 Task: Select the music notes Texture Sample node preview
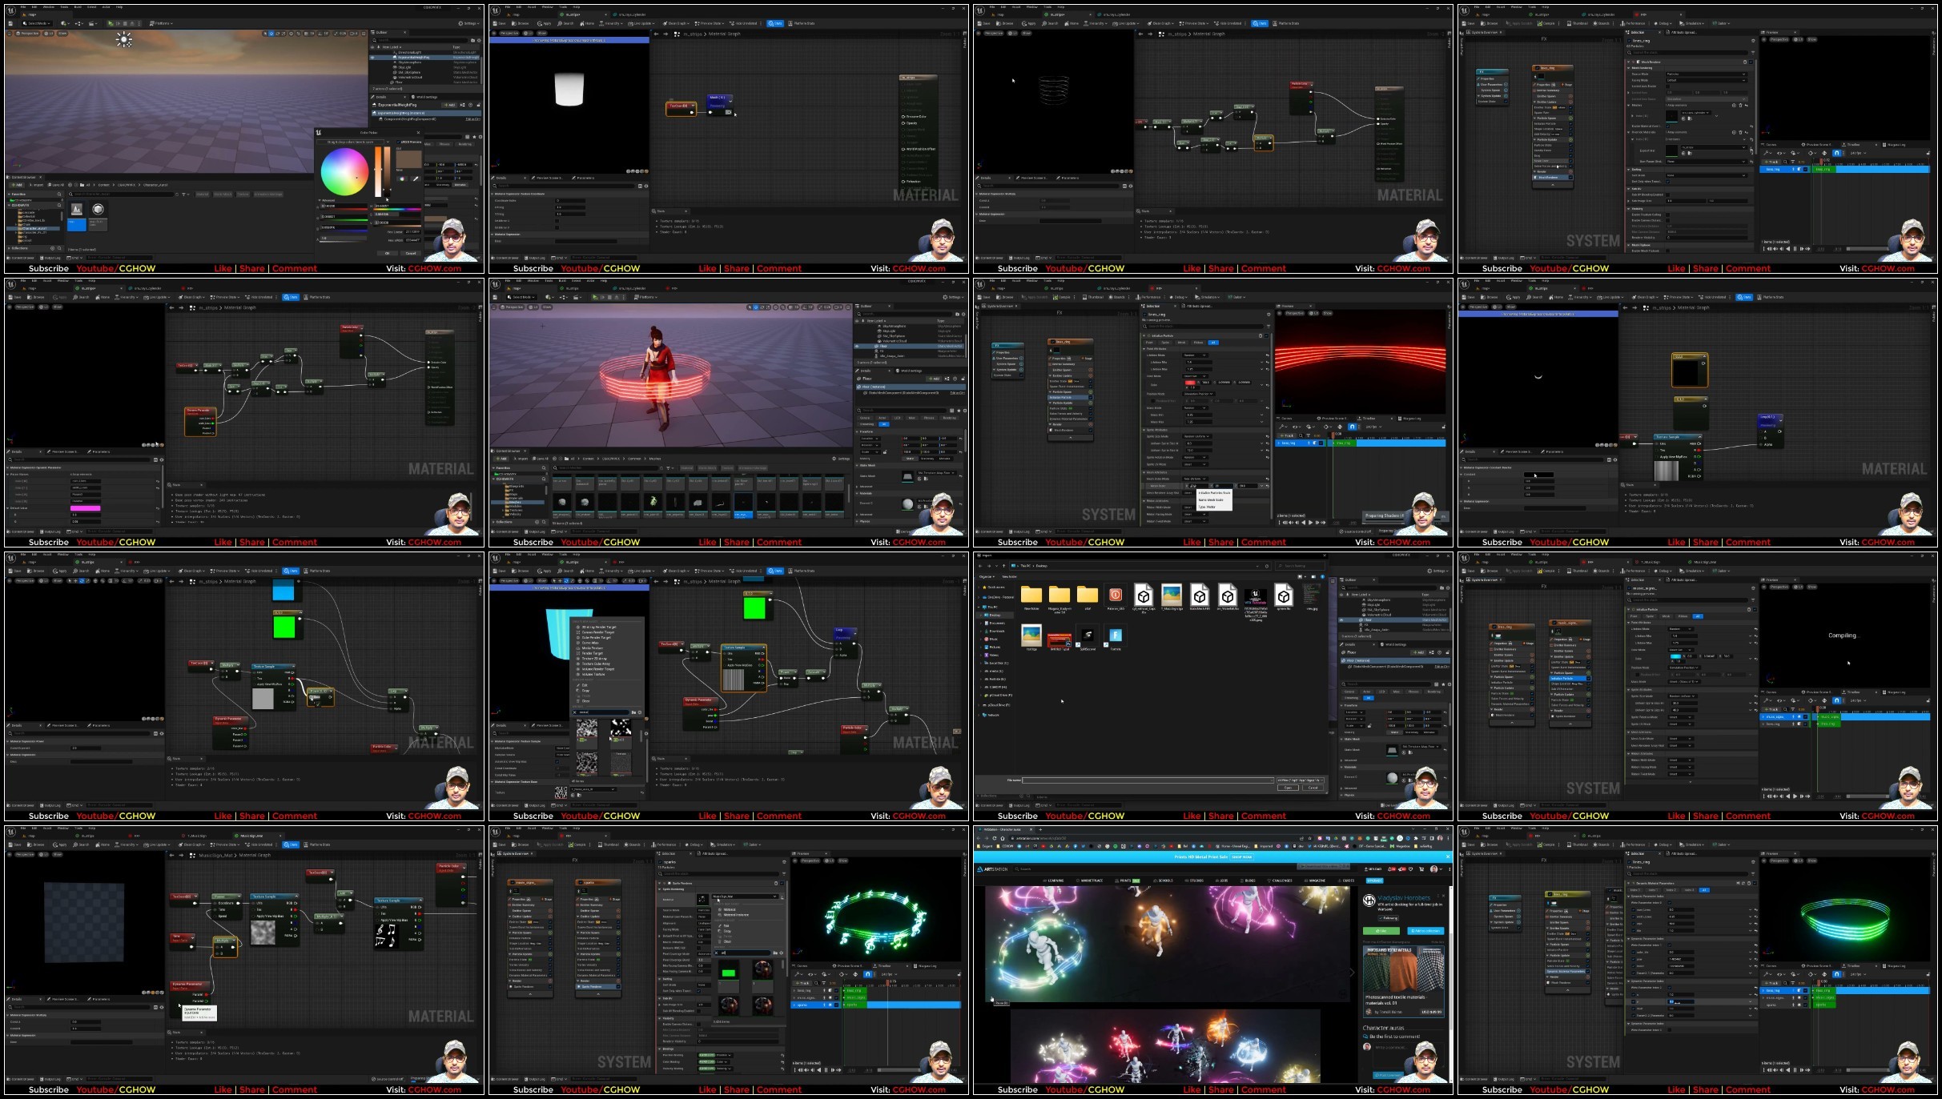[x=386, y=937]
